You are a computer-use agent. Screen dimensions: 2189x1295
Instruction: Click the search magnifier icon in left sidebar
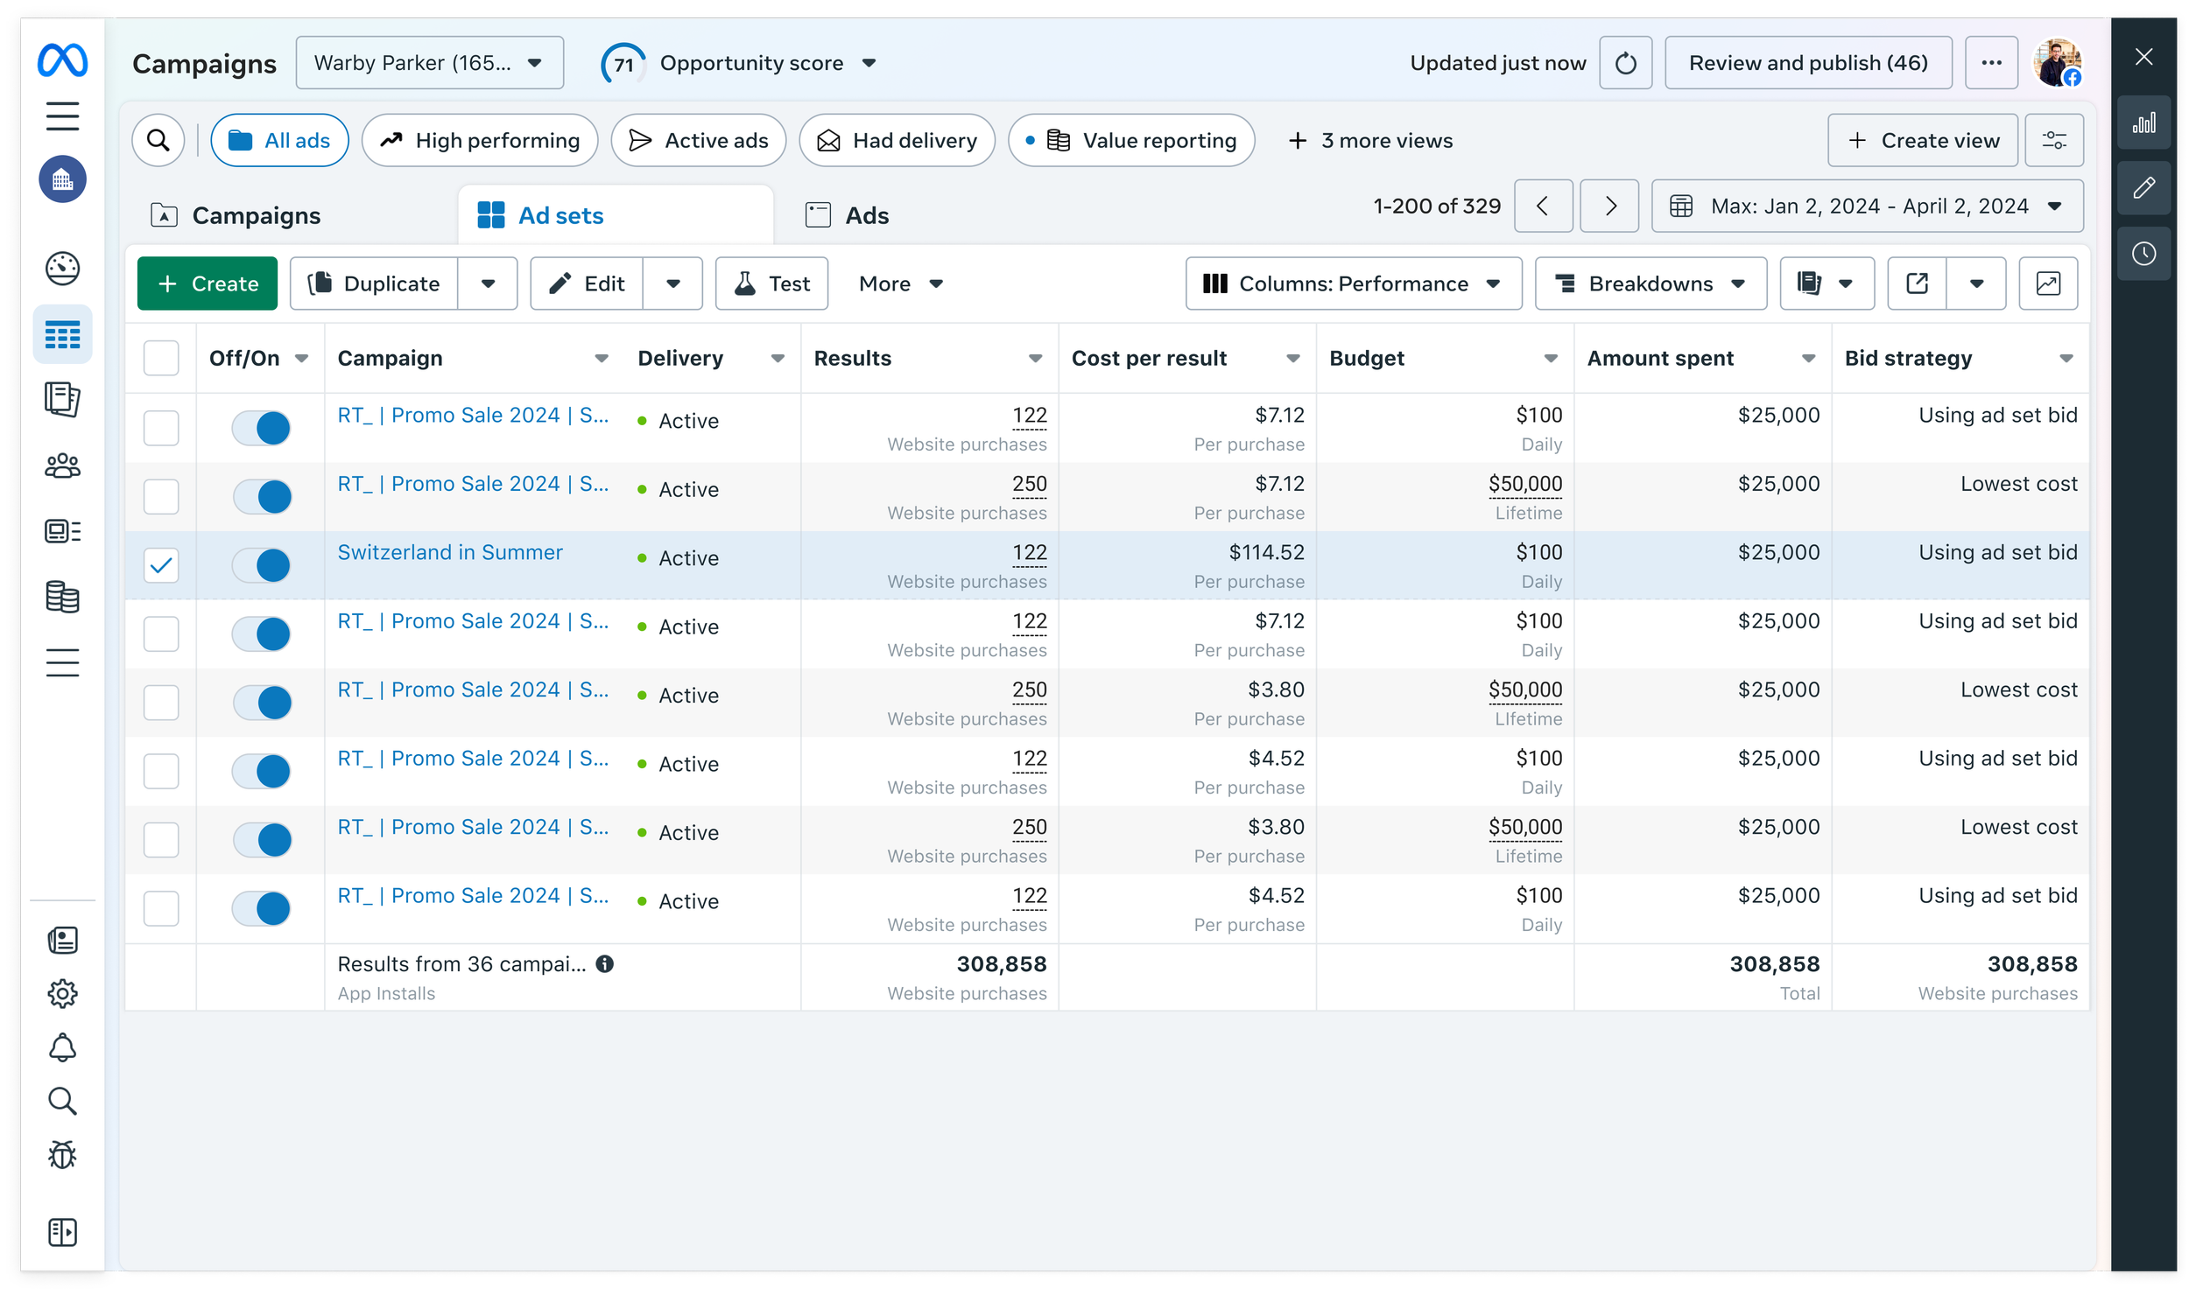(62, 1101)
